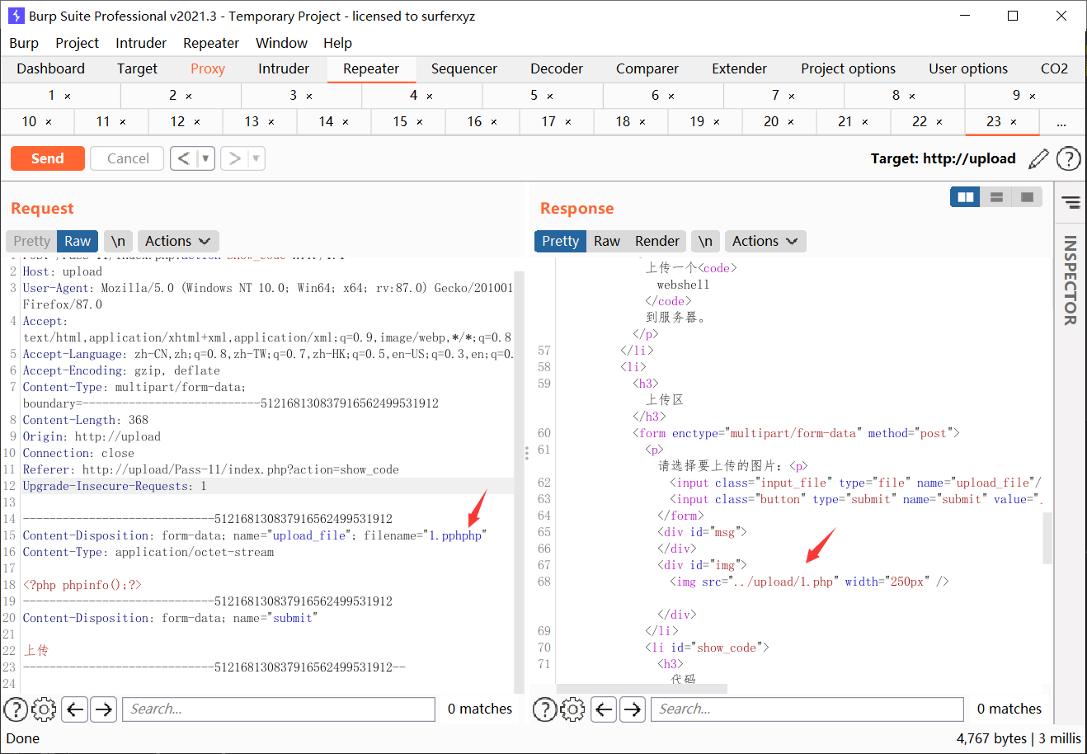This screenshot has width=1087, height=754.
Task: Select combined tabbed layout icon
Action: coord(1028,197)
